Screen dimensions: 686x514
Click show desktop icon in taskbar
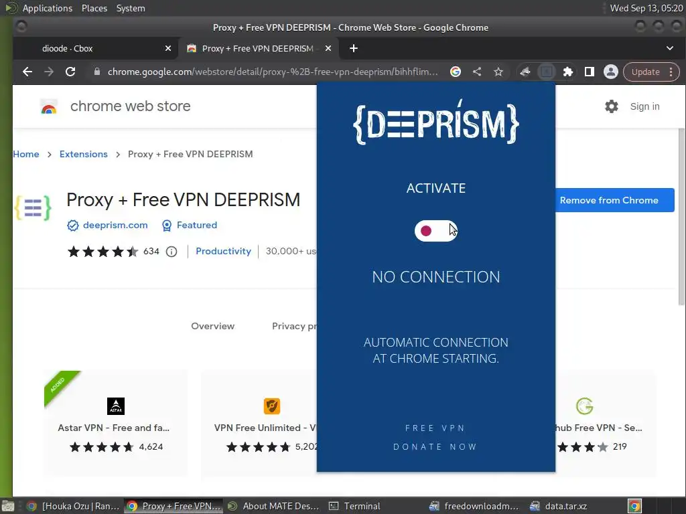coord(7,506)
